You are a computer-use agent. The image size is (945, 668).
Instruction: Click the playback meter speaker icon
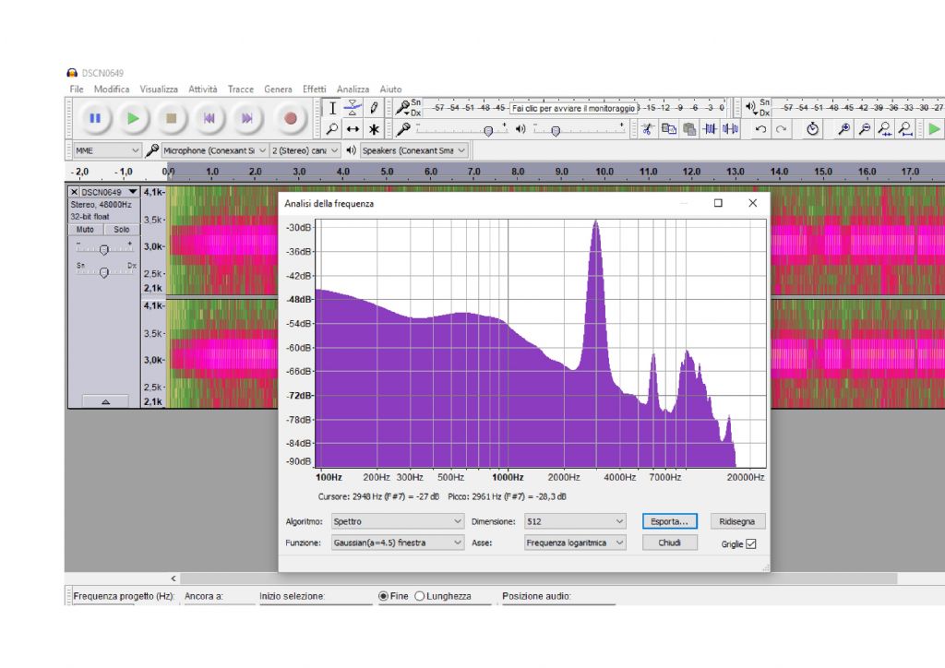(x=751, y=107)
